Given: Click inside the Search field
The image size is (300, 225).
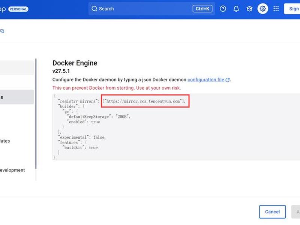Looking at the screenshot, I should coord(151,9).
